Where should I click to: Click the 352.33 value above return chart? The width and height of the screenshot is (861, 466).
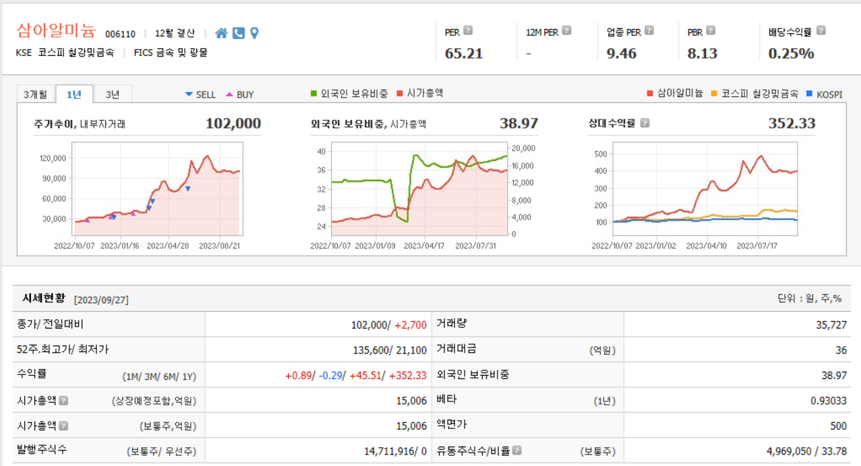pyautogui.click(x=792, y=123)
